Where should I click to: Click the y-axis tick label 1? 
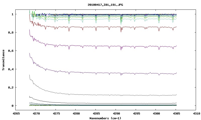[x=12, y=14]
